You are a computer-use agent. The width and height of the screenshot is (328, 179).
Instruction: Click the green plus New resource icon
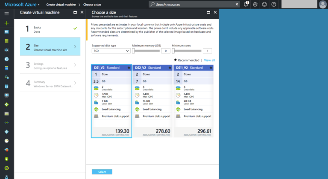tap(6, 23)
